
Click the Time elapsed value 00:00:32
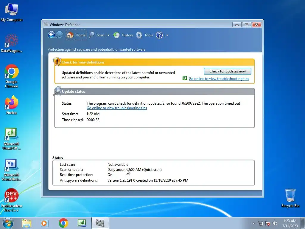(x=93, y=120)
